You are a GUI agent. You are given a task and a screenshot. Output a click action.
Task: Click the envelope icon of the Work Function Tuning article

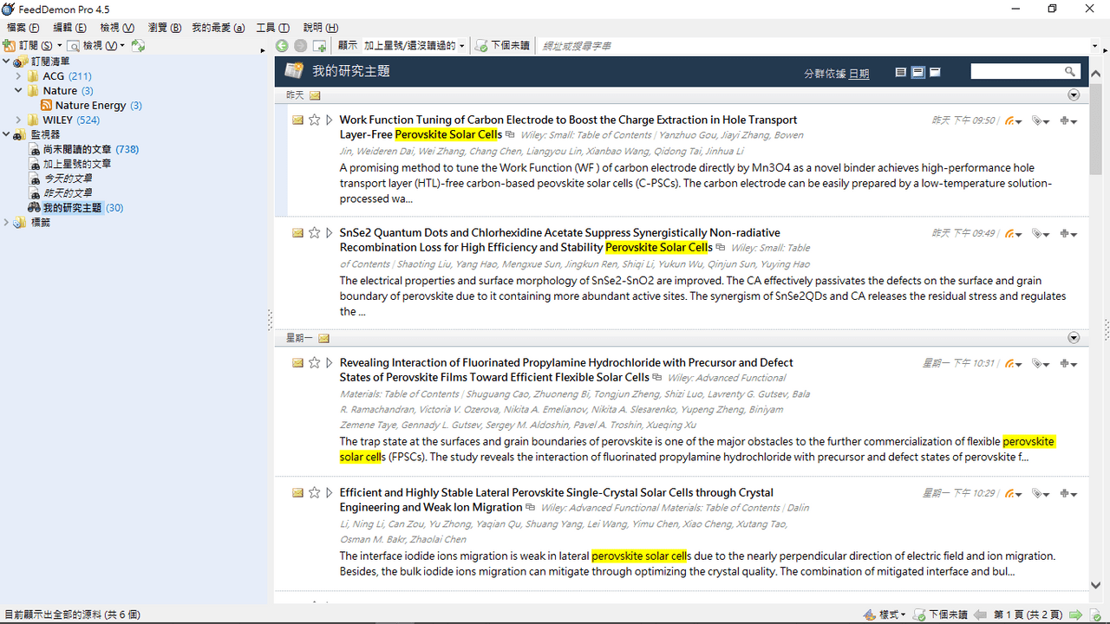[x=297, y=120]
